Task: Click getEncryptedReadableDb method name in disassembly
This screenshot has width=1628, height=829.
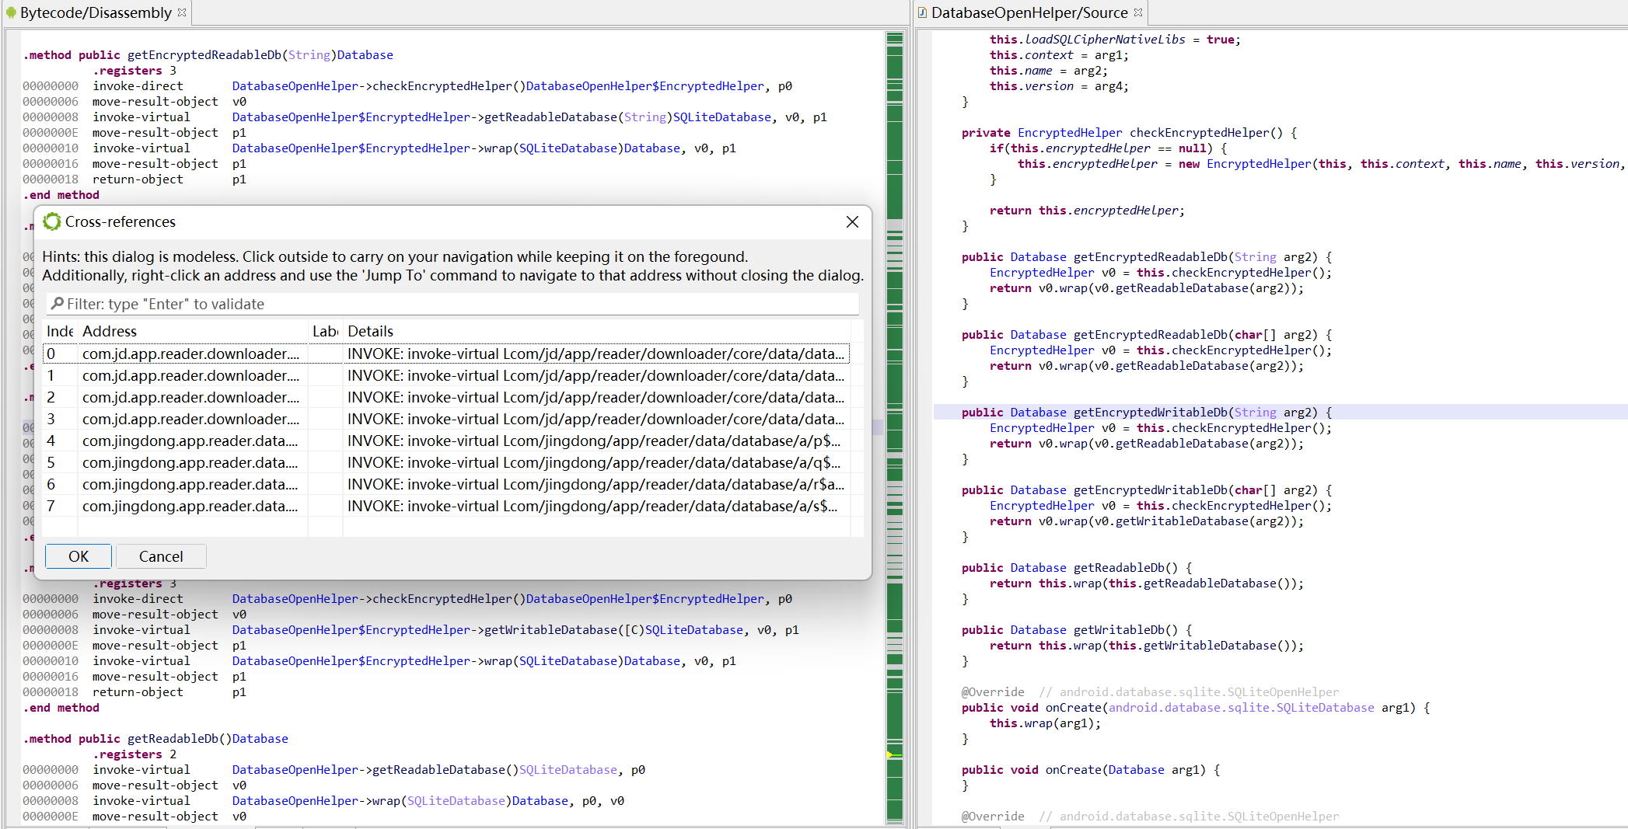Action: point(204,55)
